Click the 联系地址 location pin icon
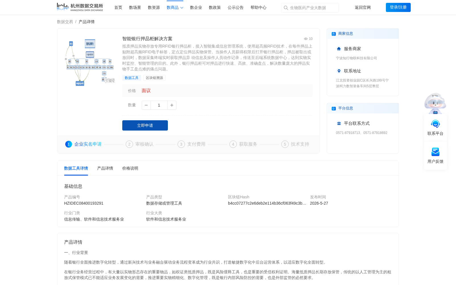 click(339, 71)
